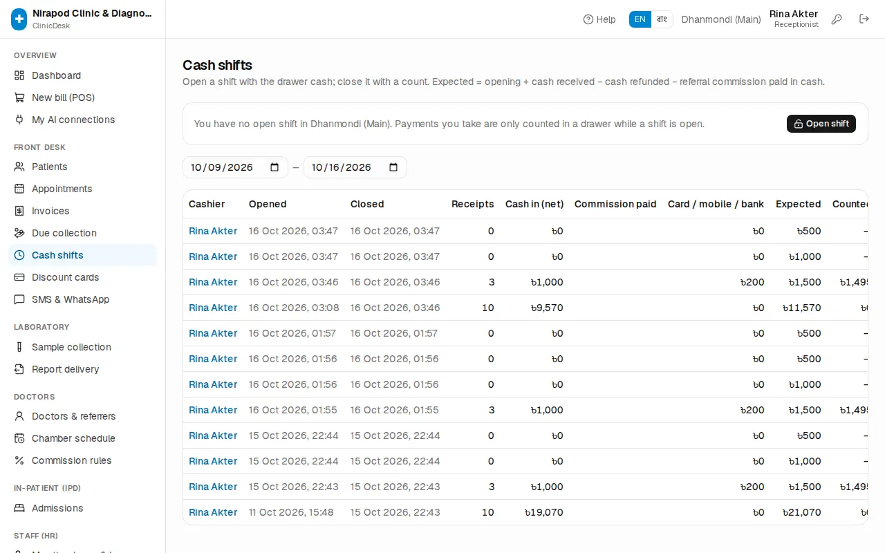Click the ৳19,070 cash in value
This screenshot has width=885, height=553.
pos(544,512)
